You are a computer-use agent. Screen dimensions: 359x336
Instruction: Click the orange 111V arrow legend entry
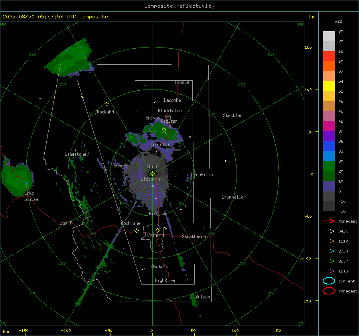pos(329,241)
